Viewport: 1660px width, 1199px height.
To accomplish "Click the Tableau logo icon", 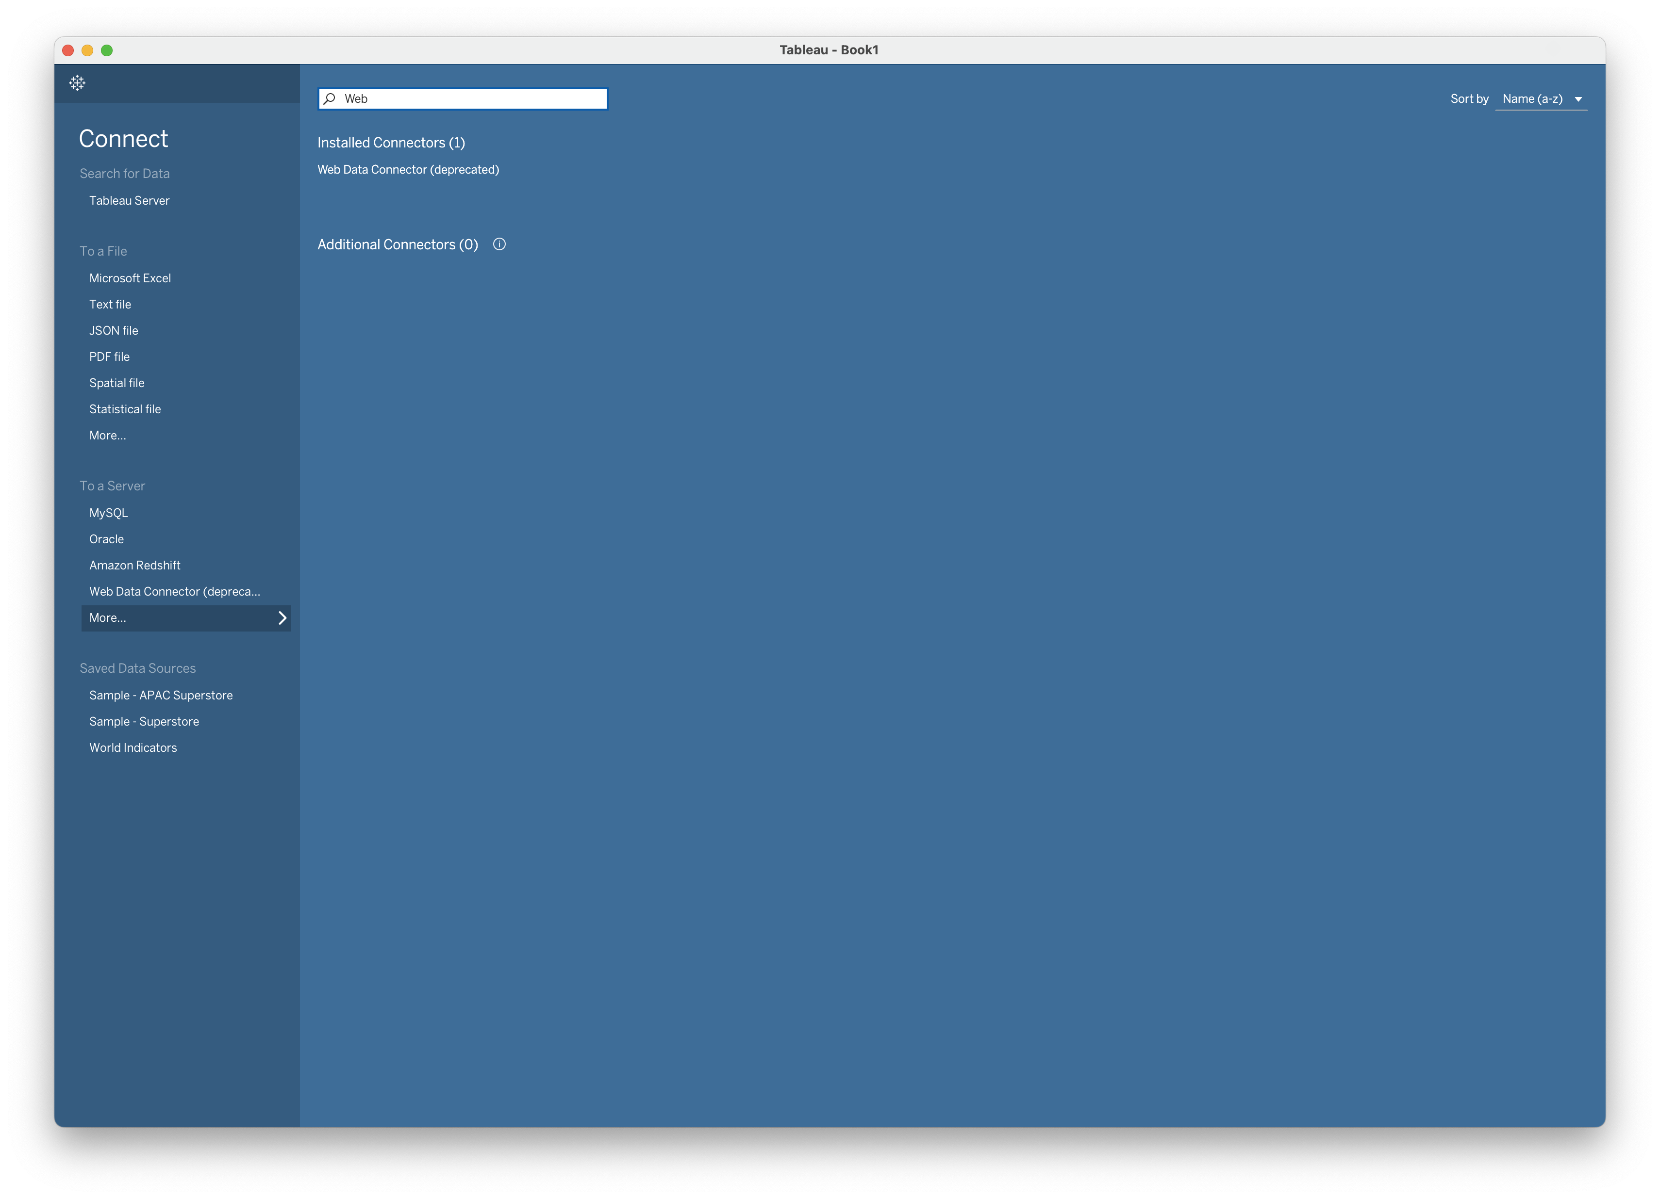I will tap(77, 82).
